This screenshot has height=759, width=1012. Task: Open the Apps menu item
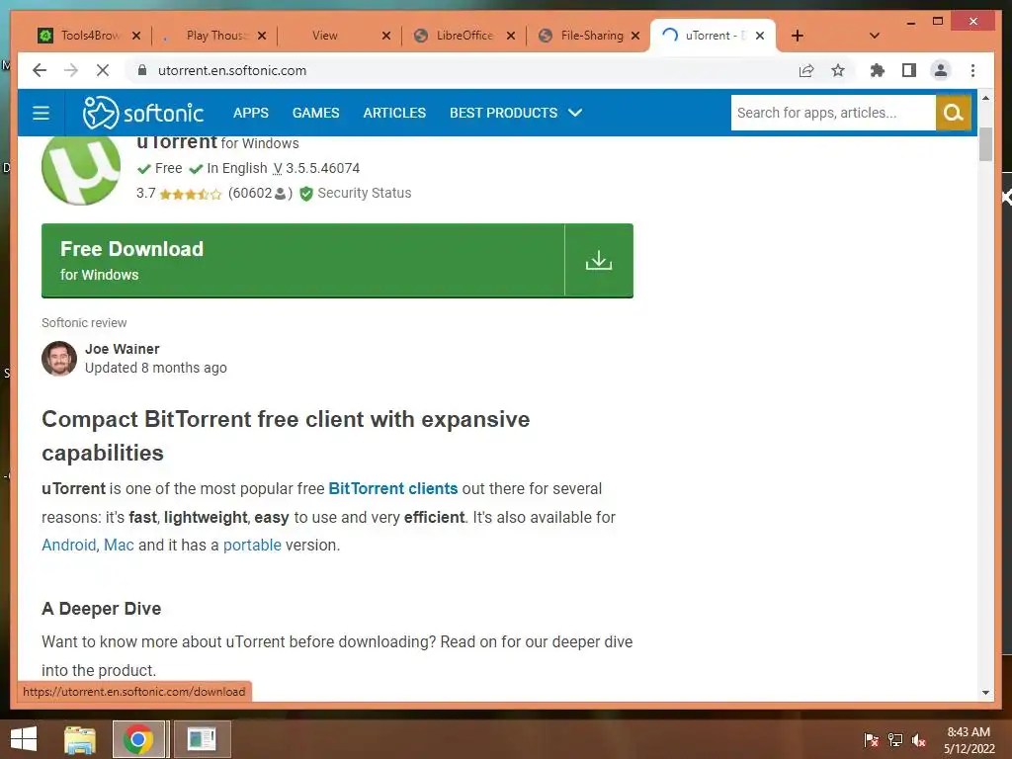click(x=250, y=113)
